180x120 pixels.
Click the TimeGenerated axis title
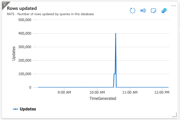pos(103,99)
